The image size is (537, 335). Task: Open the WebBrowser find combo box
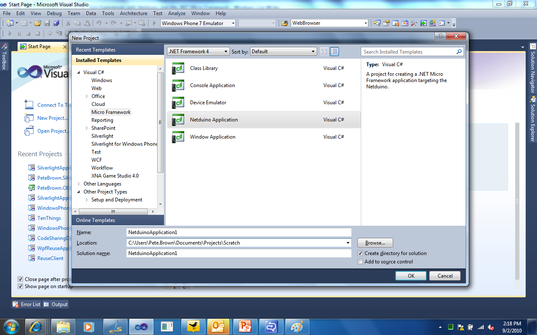pos(329,23)
